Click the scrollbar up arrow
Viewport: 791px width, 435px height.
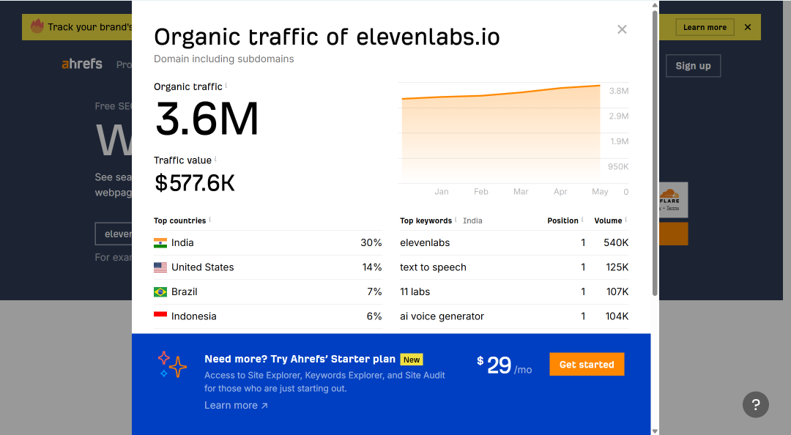(655, 4)
